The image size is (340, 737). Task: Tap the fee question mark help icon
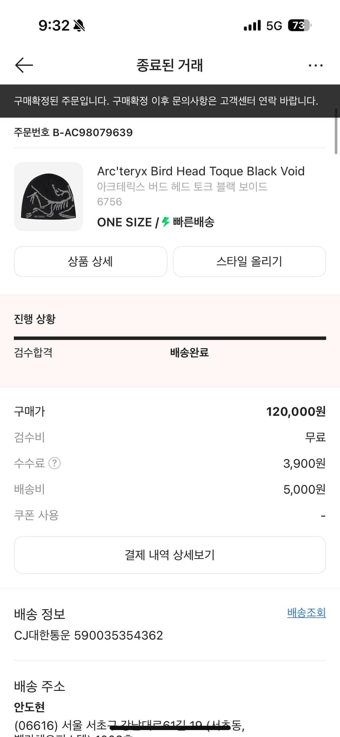(55, 463)
